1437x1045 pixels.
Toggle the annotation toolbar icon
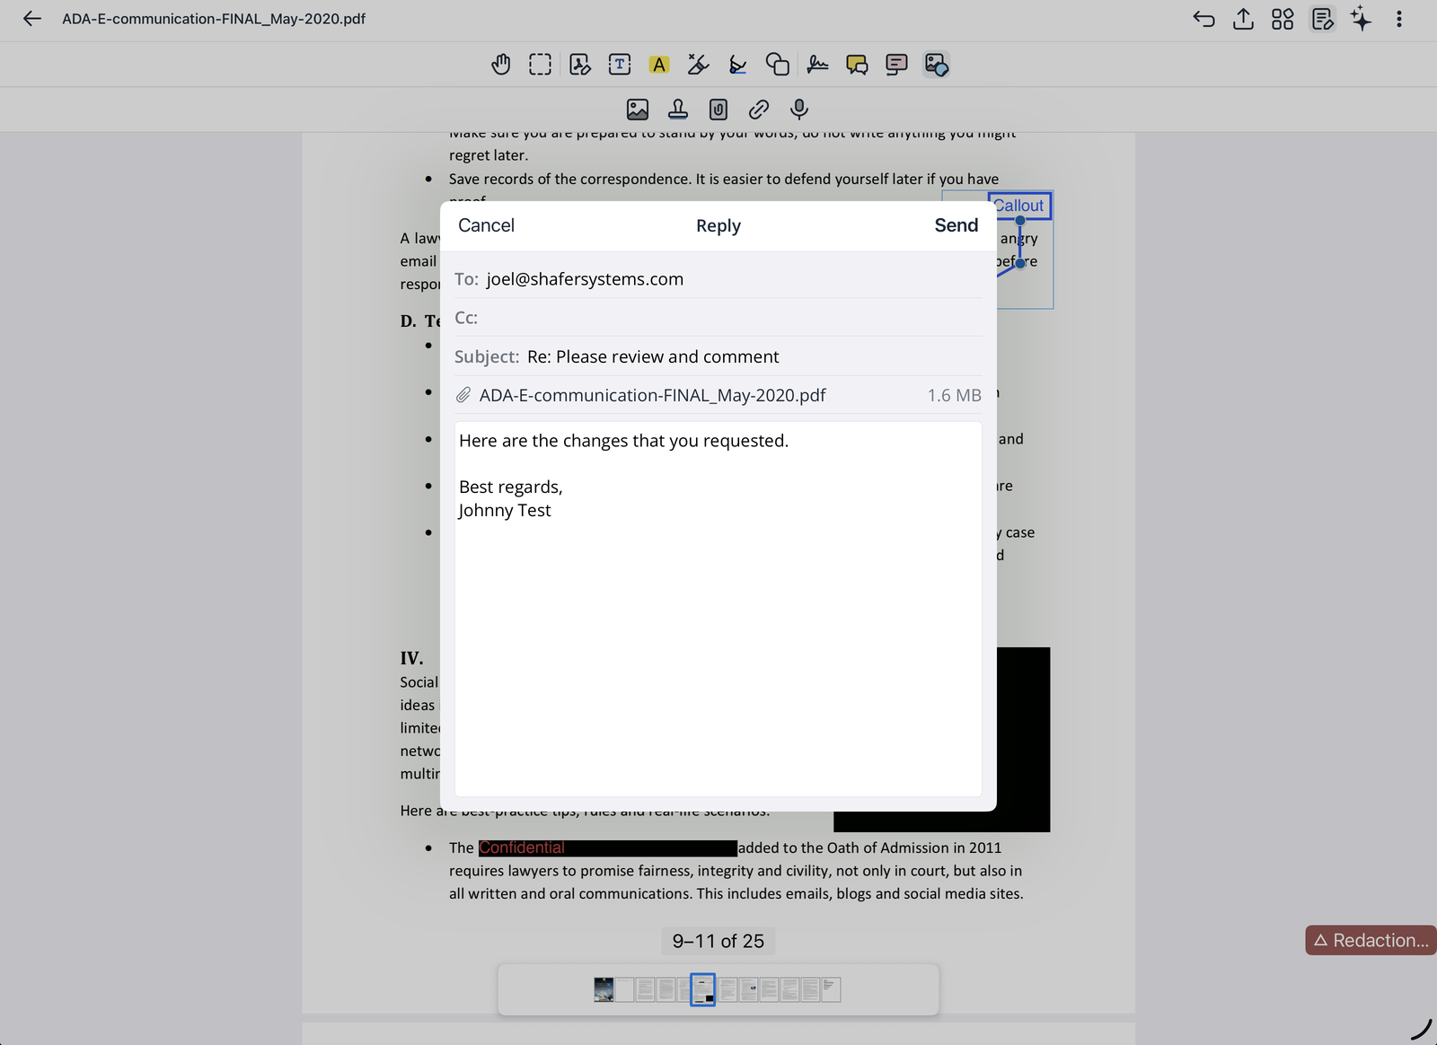pyautogui.click(x=1322, y=19)
